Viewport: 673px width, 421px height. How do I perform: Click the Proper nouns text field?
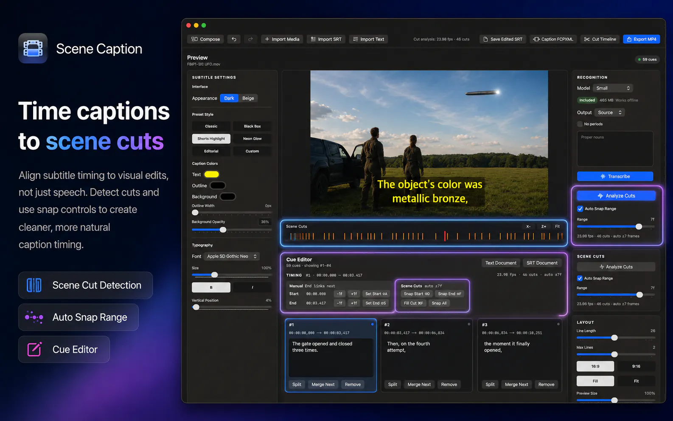click(615, 149)
